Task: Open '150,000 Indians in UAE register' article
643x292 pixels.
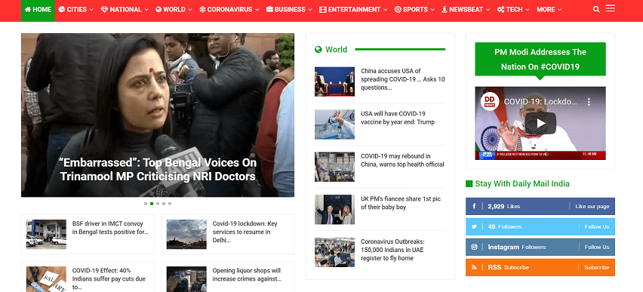Action: click(x=392, y=250)
